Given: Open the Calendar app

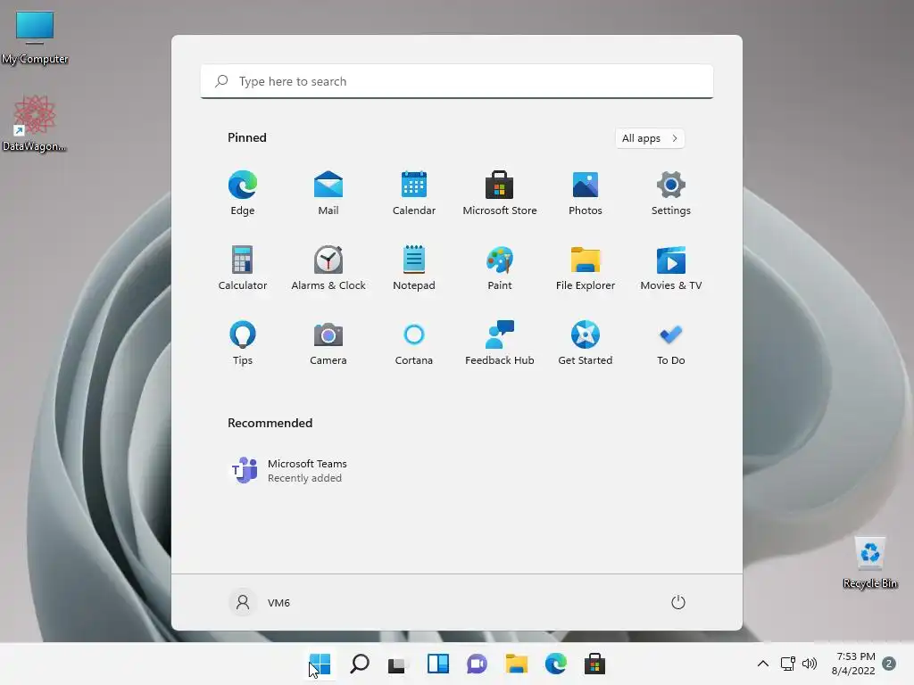Looking at the screenshot, I should (x=414, y=193).
